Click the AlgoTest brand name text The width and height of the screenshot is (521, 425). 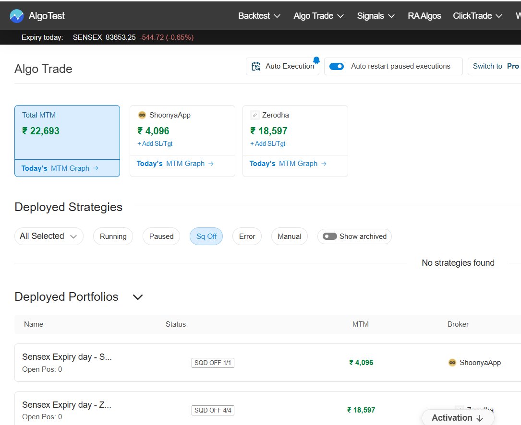(x=47, y=16)
